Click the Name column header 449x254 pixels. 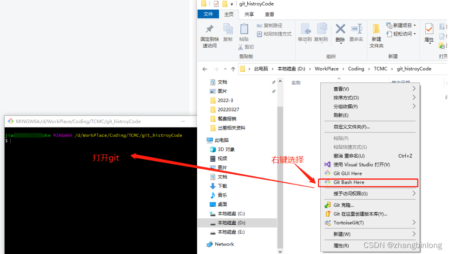point(296,83)
